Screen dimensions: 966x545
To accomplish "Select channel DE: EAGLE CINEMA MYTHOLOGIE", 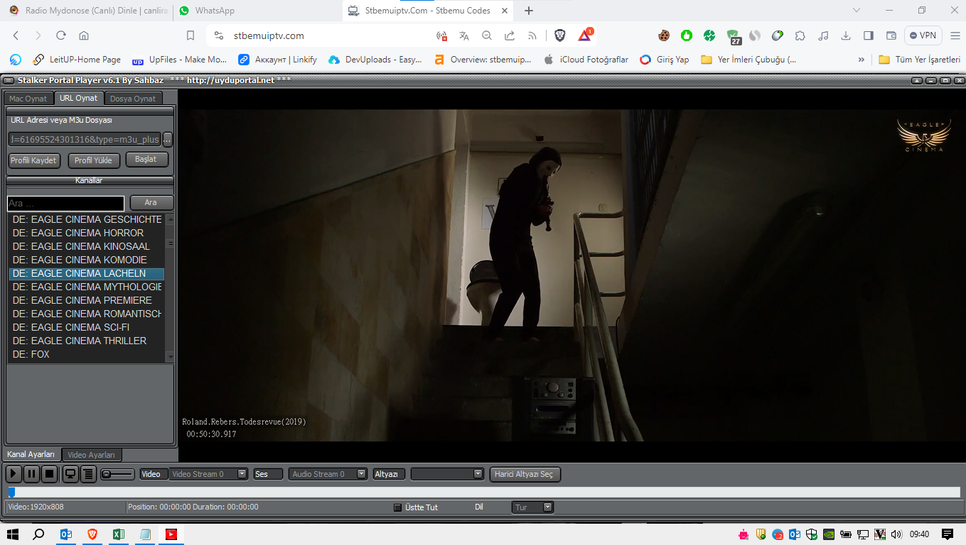I will (87, 287).
